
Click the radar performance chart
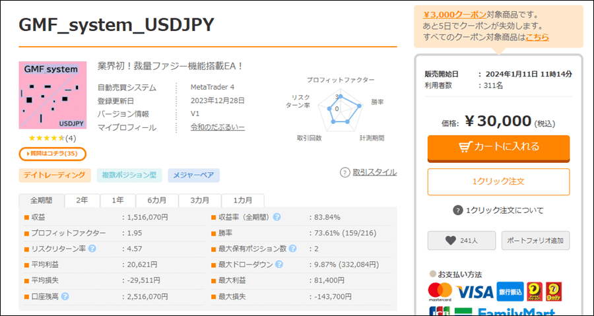point(340,109)
